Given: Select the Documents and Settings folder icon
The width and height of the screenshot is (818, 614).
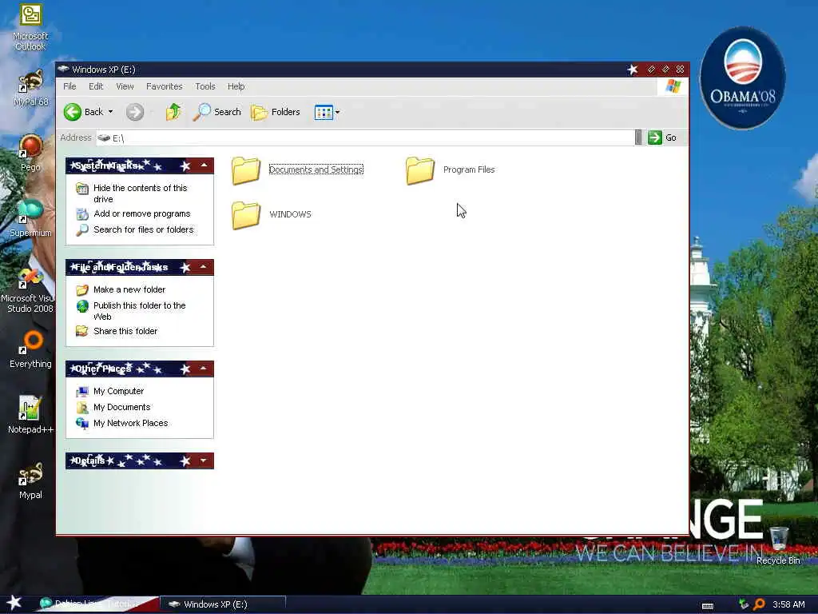Looking at the screenshot, I should [246, 170].
